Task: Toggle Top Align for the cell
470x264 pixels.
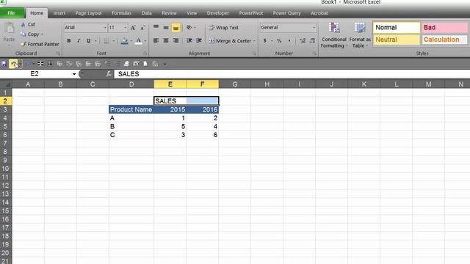Action: (x=156, y=28)
